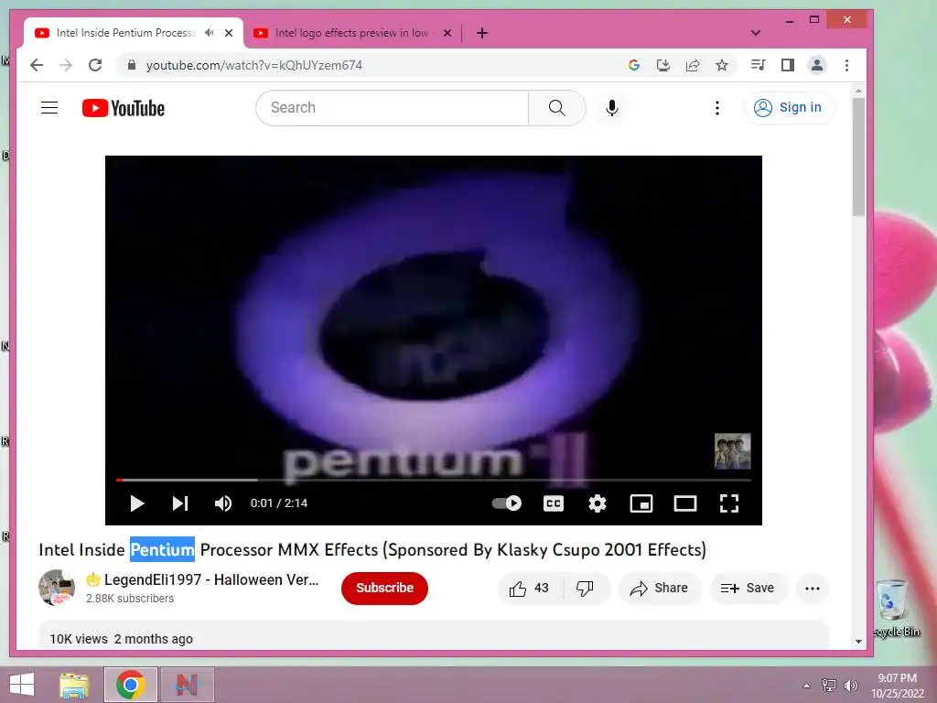Open video player settings gear
Screen dimensions: 937x703
(x=598, y=503)
